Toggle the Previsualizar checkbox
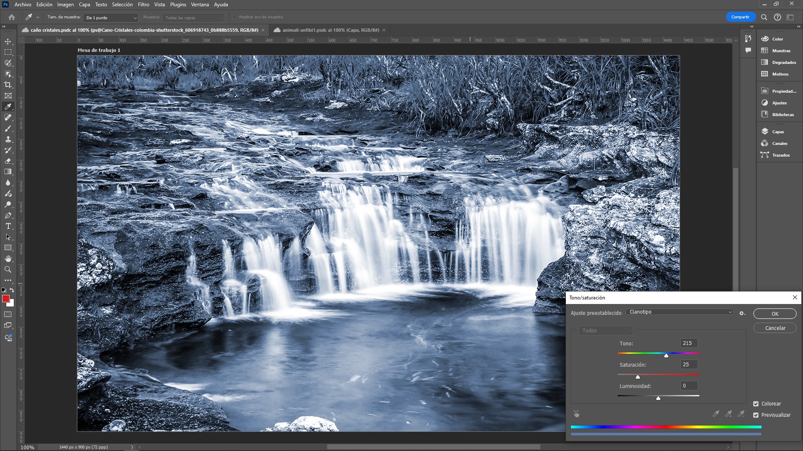Viewport: 803px width, 451px height. [756, 415]
